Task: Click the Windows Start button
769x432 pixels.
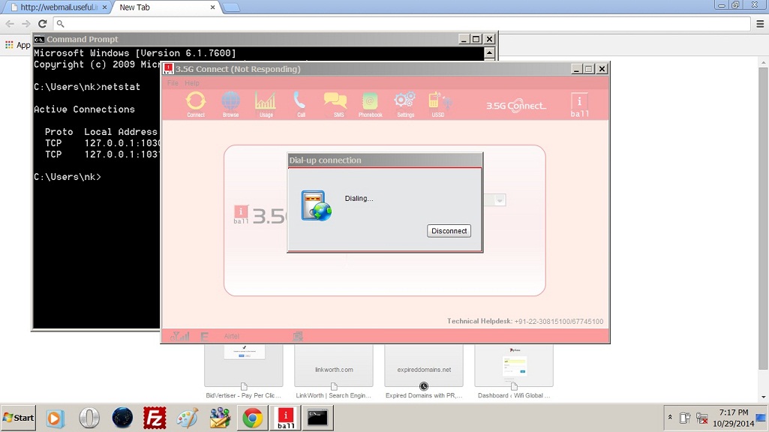Action: click(x=19, y=418)
